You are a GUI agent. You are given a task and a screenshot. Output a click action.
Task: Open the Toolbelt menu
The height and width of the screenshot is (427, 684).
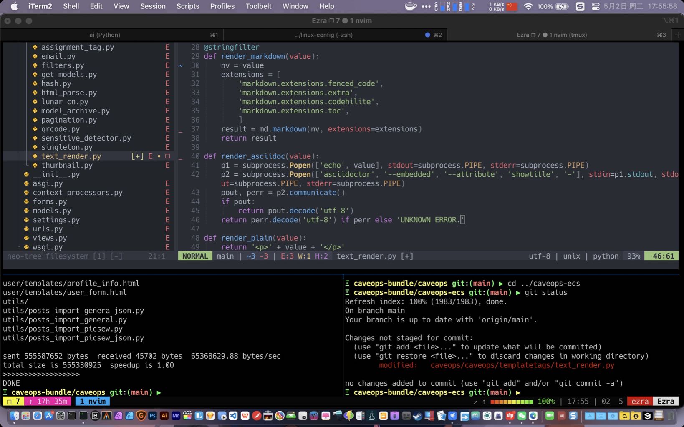[x=258, y=6]
